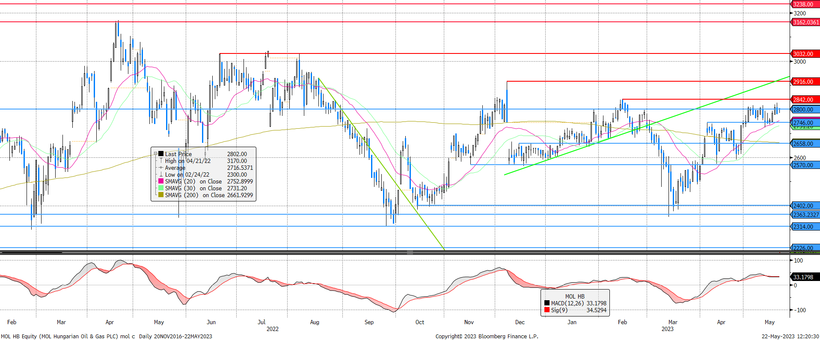Screen dimensions: 820x340
Task: Click 'Daily 20NOV2016-22MAY2023' range text
Action: coord(175,336)
